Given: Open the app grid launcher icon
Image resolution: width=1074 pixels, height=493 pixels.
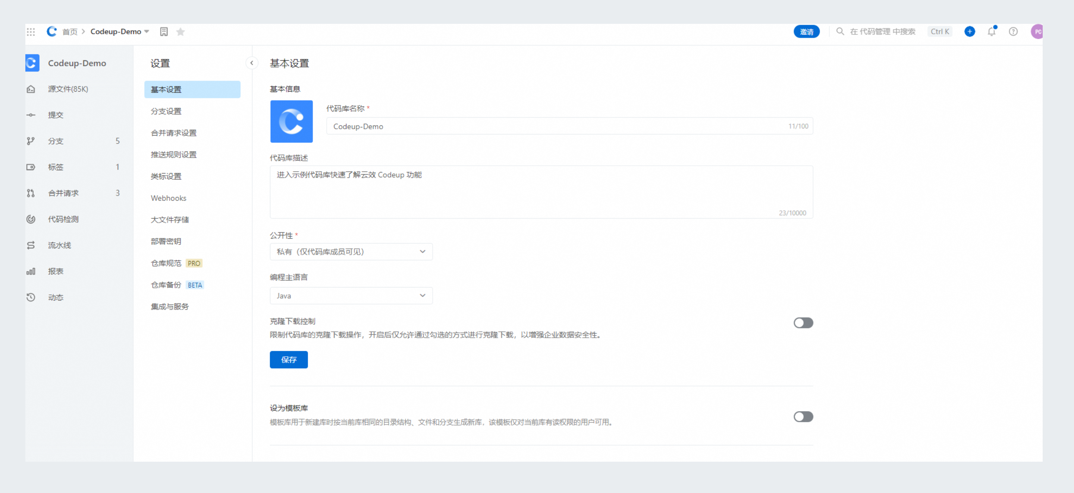Looking at the screenshot, I should tap(31, 32).
